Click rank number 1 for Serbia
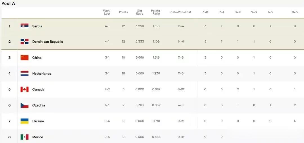304x143 pixels. coord(9,26)
